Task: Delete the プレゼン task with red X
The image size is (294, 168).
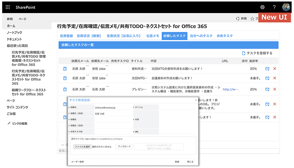Action: click(x=275, y=89)
